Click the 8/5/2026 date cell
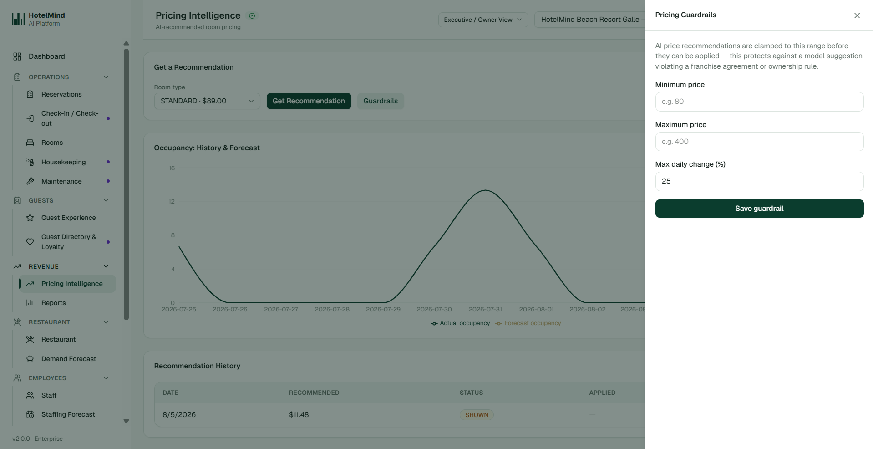 pos(179,415)
